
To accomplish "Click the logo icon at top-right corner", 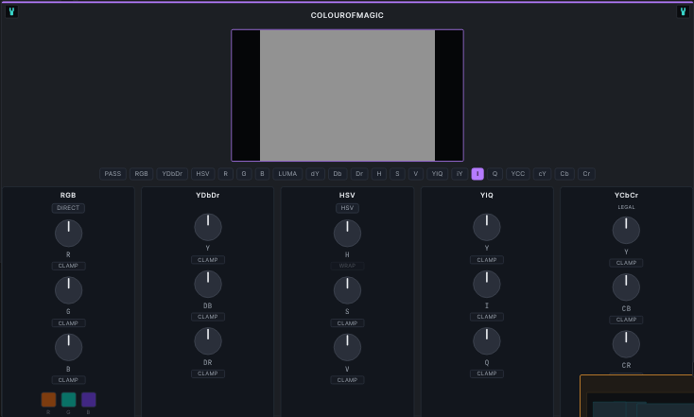I will (683, 12).
